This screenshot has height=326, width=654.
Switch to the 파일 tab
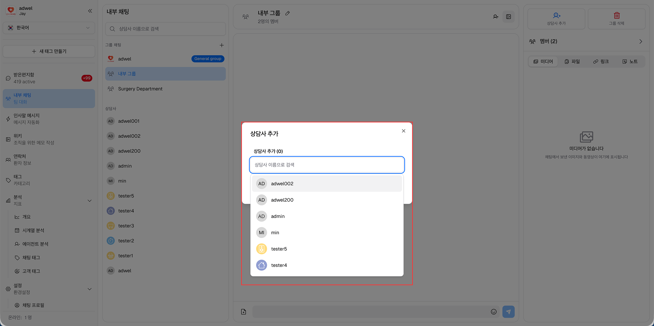coord(572,61)
